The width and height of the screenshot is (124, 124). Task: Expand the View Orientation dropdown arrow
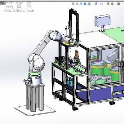[x=92, y=4]
